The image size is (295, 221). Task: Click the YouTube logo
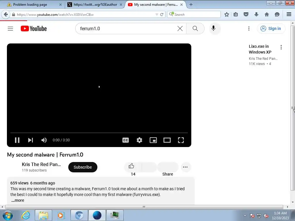34,28
